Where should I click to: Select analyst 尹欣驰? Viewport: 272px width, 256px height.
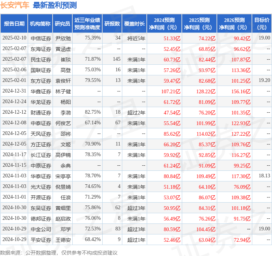pos(63,38)
